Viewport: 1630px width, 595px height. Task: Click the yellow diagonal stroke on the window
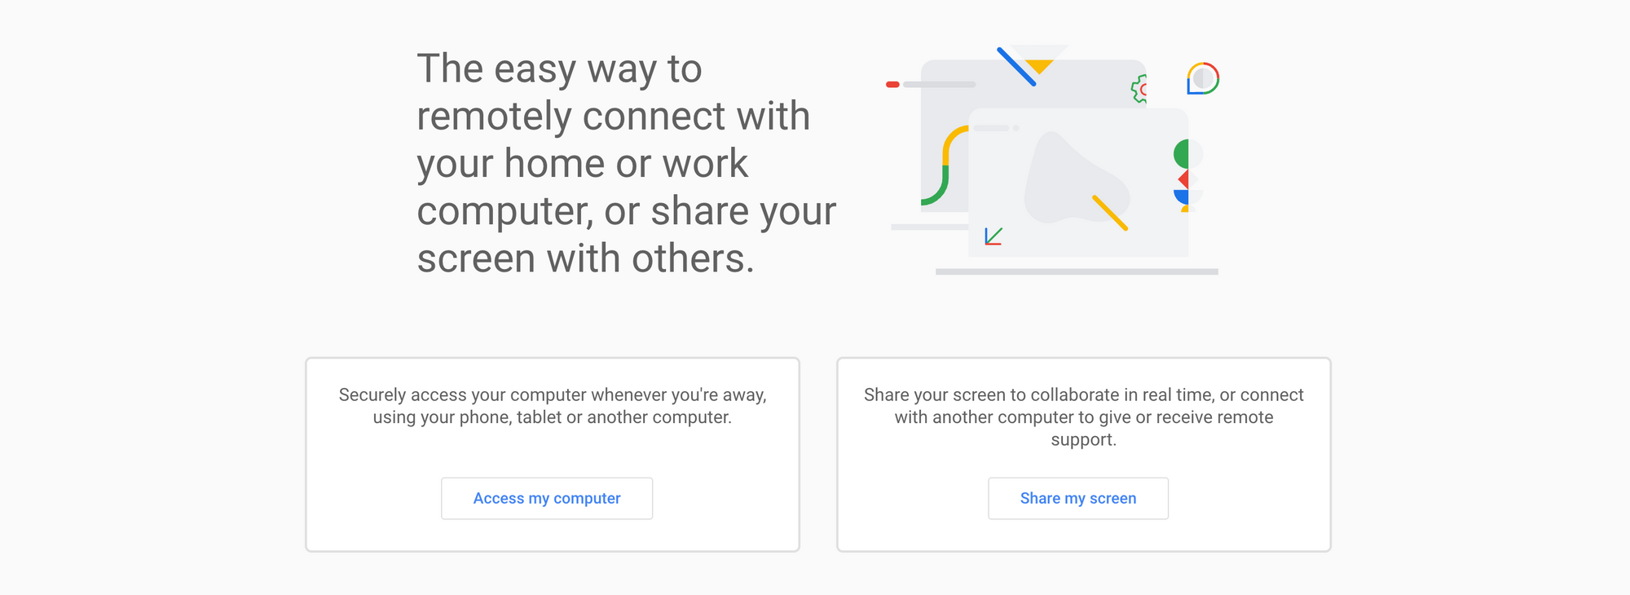pyautogui.click(x=1110, y=211)
